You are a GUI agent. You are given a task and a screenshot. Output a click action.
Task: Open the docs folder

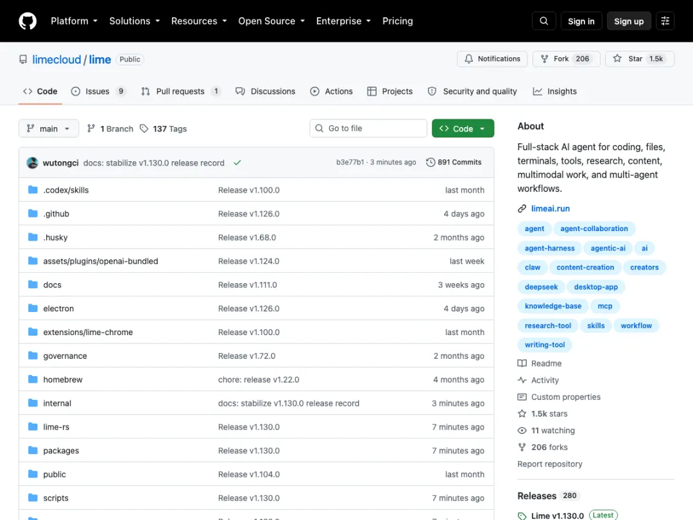(x=52, y=285)
